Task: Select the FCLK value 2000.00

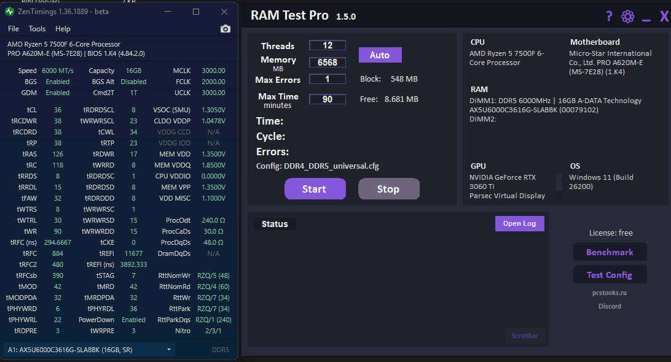Action: point(214,82)
